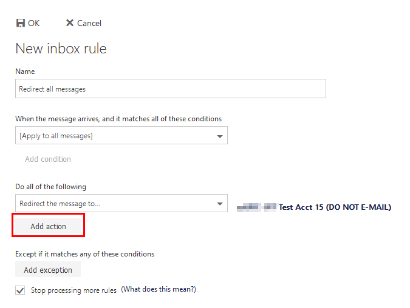The image size is (410, 308).
Task: Click the "New inbox rule" heading
Action: pyautogui.click(x=61, y=49)
